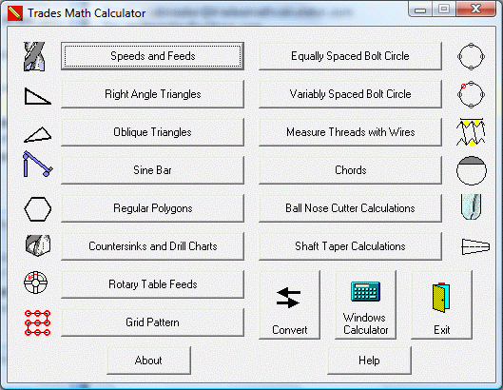Open Countersinks and Drill Charts
This screenshot has width=503, height=390.
tap(152, 246)
